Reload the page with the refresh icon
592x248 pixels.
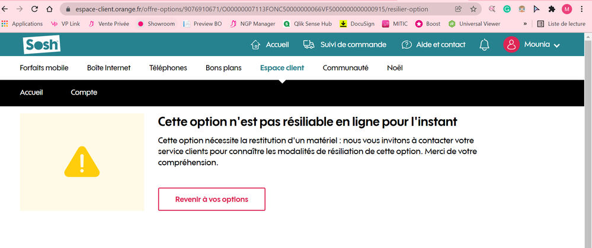tap(34, 9)
